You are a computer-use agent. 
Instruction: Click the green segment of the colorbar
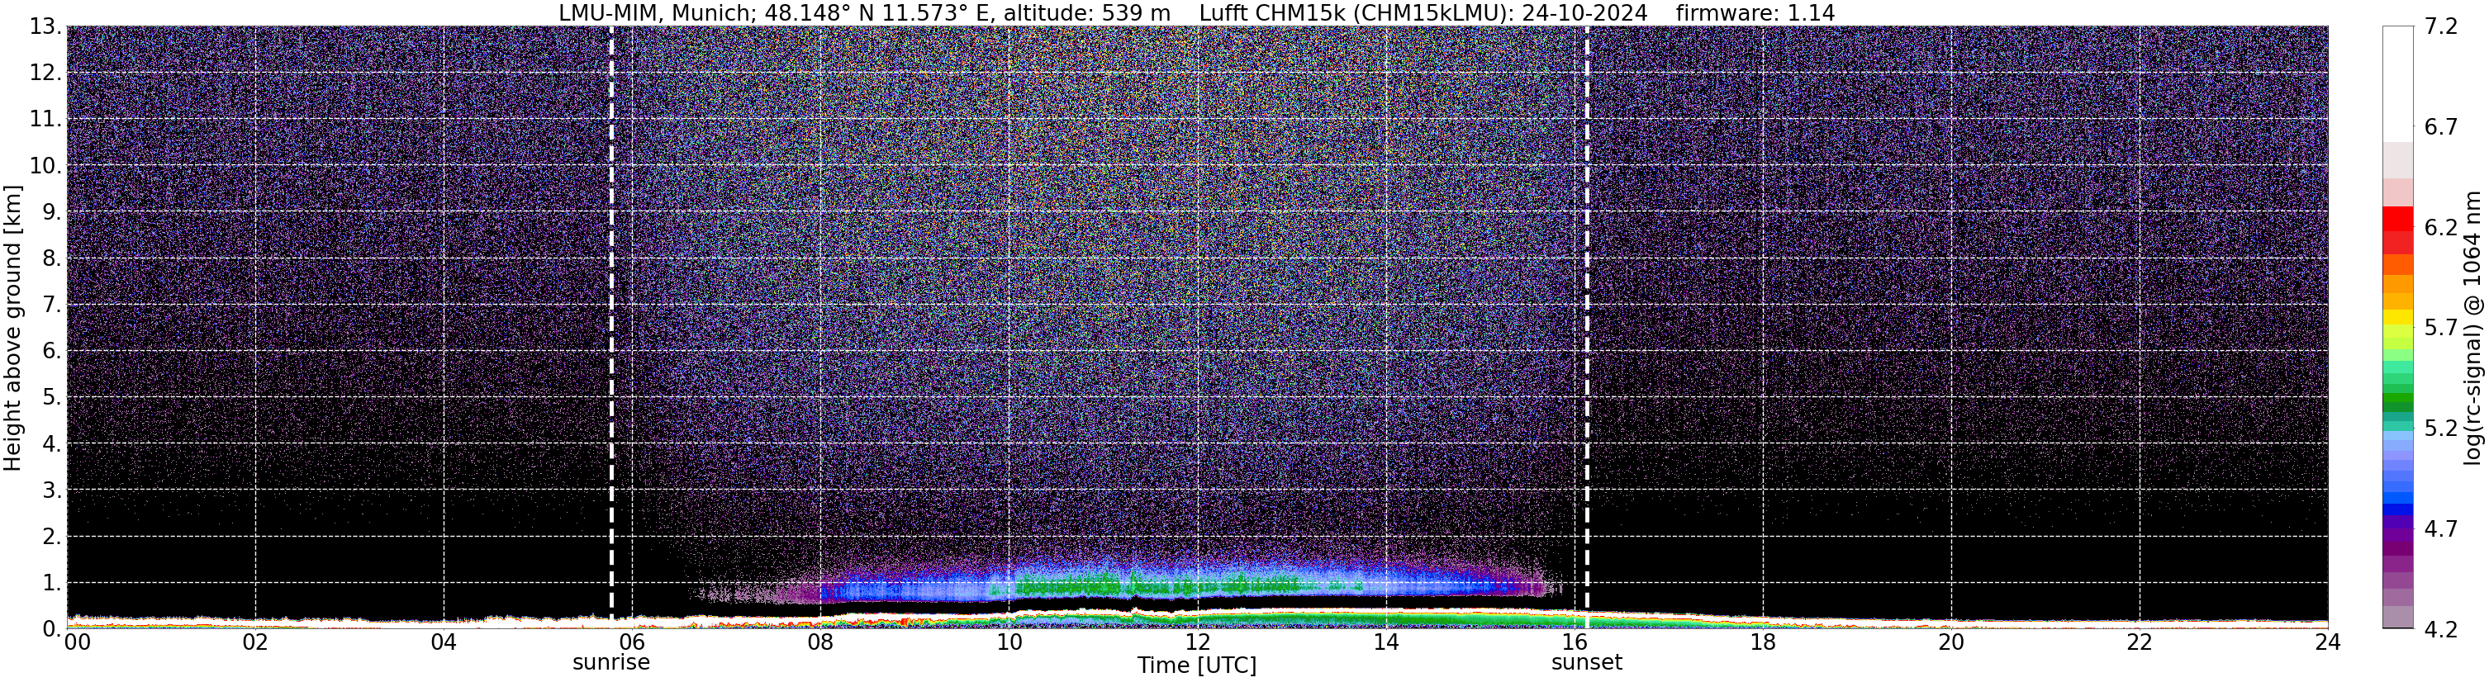pyautogui.click(x=2397, y=400)
